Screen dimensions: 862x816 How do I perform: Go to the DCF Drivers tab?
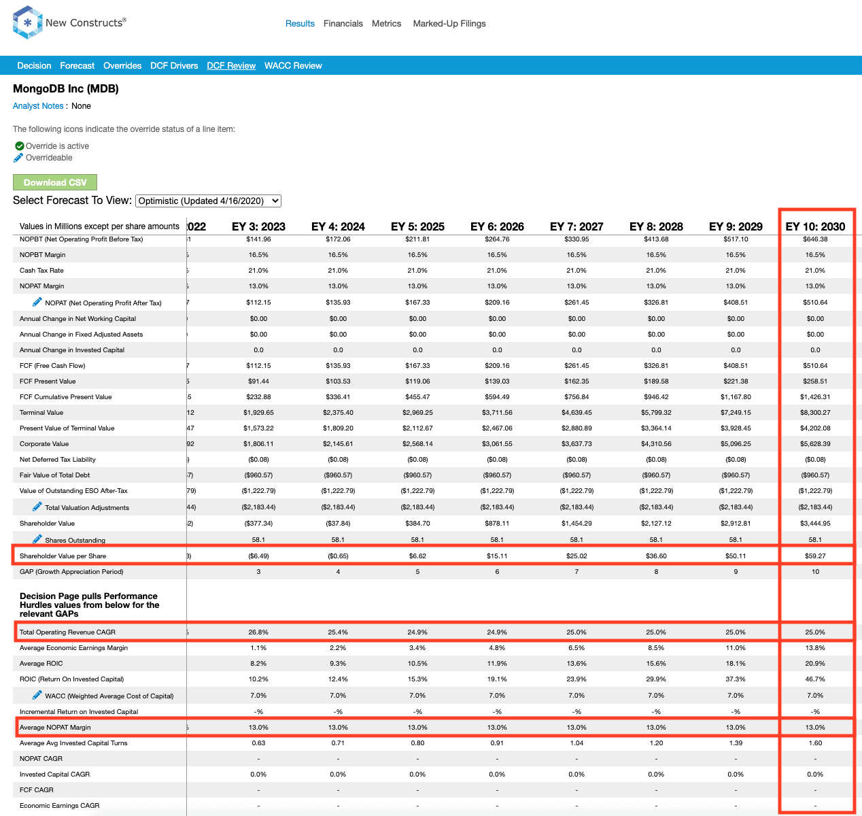[174, 66]
